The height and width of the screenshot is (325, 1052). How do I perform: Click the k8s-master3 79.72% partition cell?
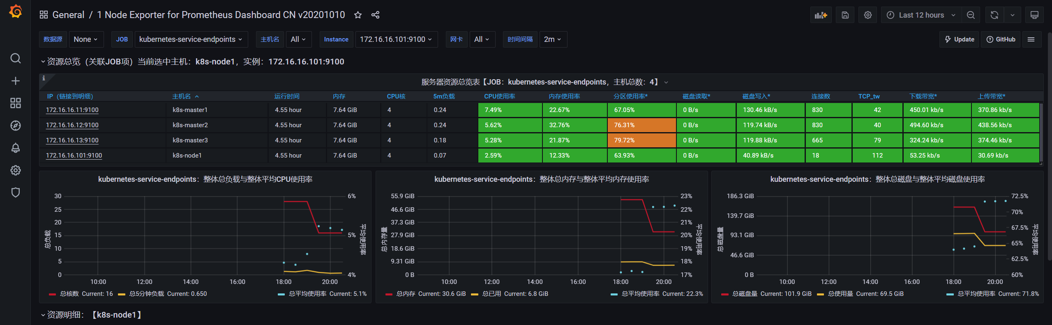click(x=642, y=140)
